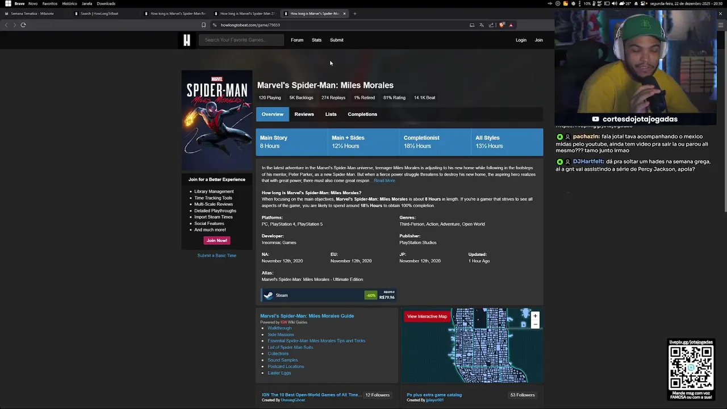Open Marvel's Spider-Man: Miles Morales Guide link
Screen dimensions: 727x409
click(x=307, y=316)
